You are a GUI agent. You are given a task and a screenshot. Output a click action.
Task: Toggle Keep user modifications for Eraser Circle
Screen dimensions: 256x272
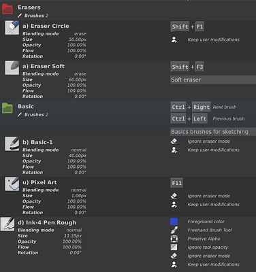(x=174, y=39)
